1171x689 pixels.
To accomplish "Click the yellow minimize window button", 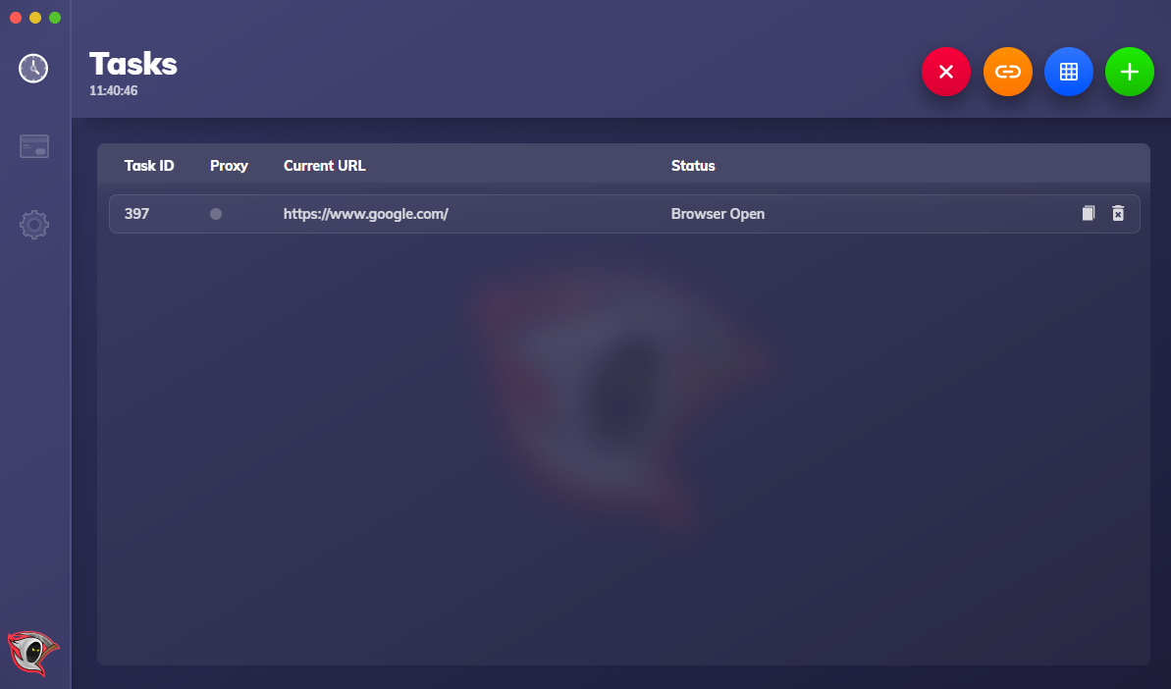I will click(35, 18).
